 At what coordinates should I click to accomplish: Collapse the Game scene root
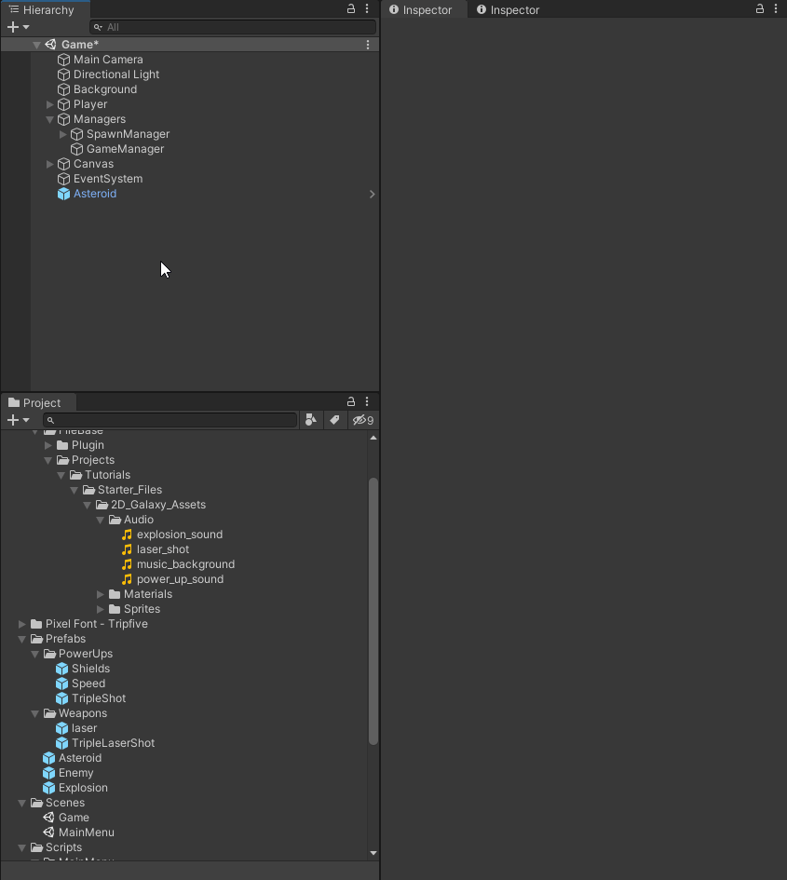(36, 45)
